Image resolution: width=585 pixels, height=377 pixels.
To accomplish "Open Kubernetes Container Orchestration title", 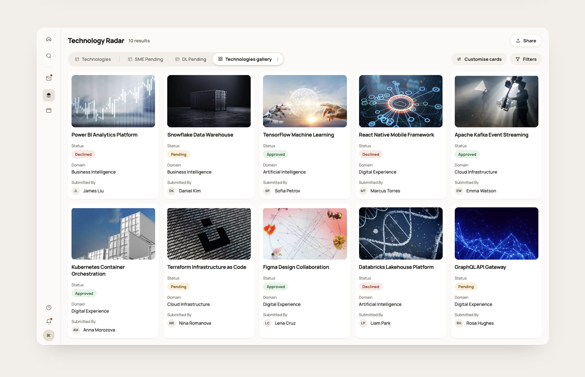I will coord(98,271).
